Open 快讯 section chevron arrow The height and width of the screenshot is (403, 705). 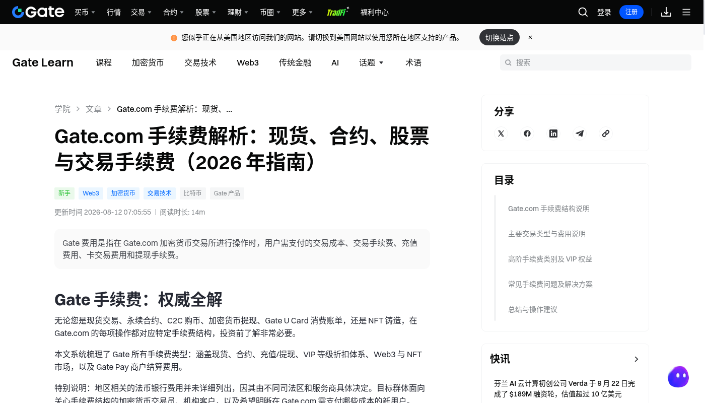click(x=637, y=359)
